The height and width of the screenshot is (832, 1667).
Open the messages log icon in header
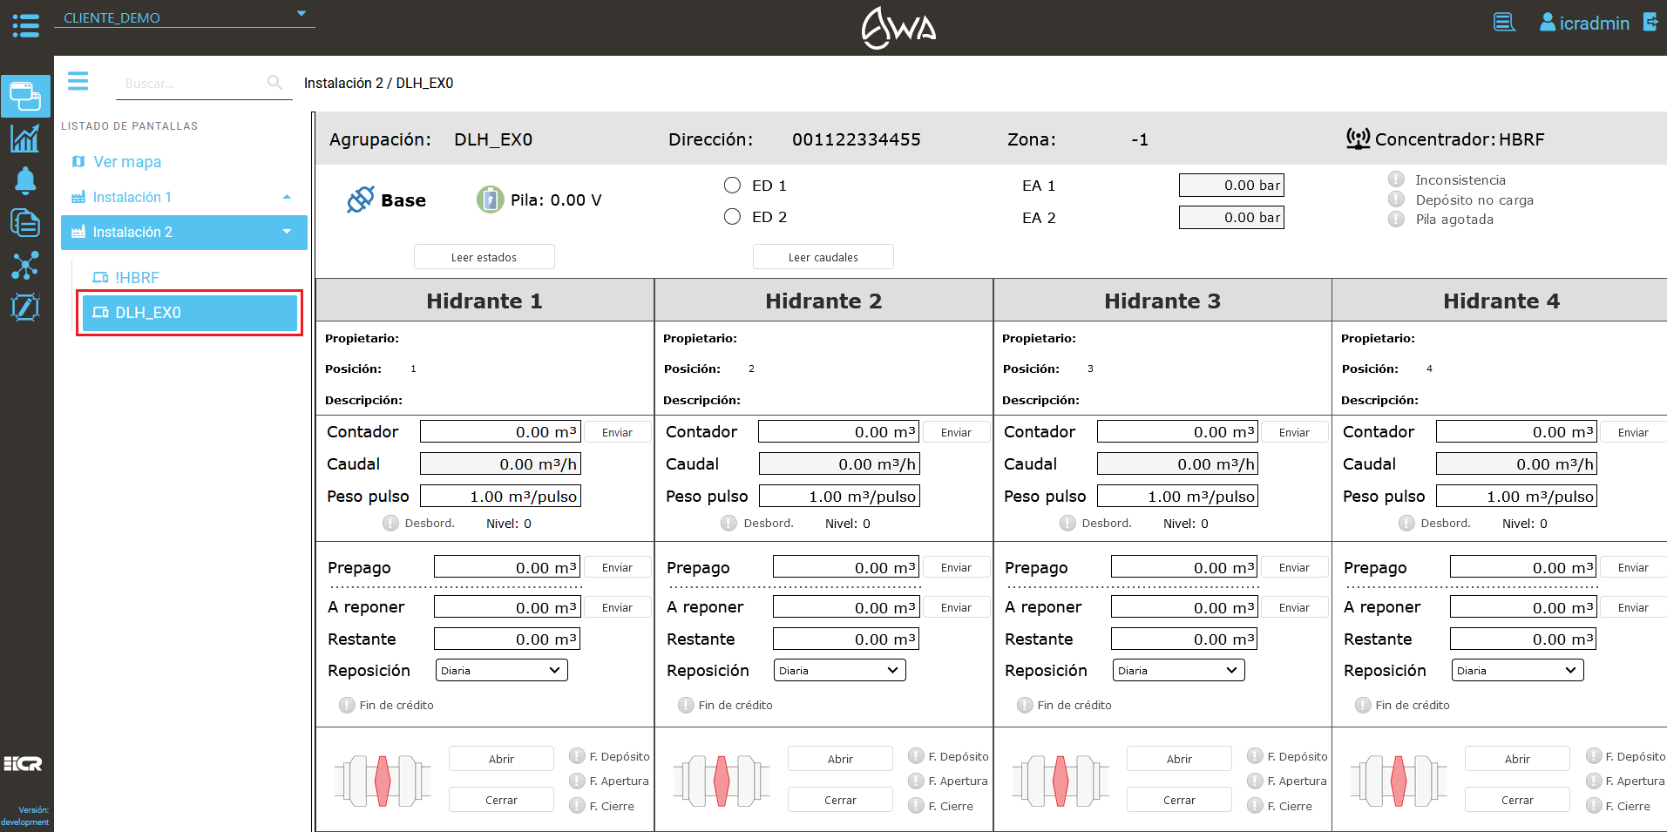1504,22
